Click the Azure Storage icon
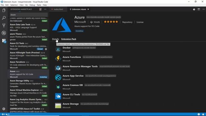The width and height of the screenshot is (206, 116). pyautogui.click(x=58, y=105)
